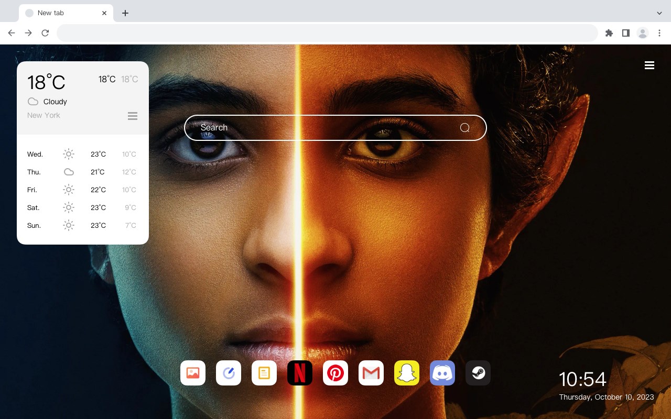The image size is (671, 419).
Task: Open a new tab with plus button
Action: [125, 13]
